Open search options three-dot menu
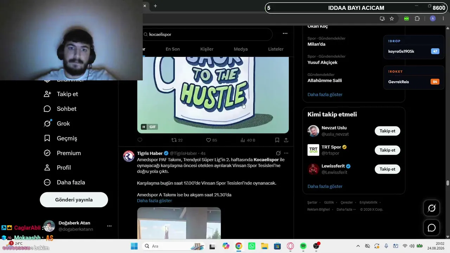Screen dimensions: 450x253 pyautogui.click(x=285, y=33)
